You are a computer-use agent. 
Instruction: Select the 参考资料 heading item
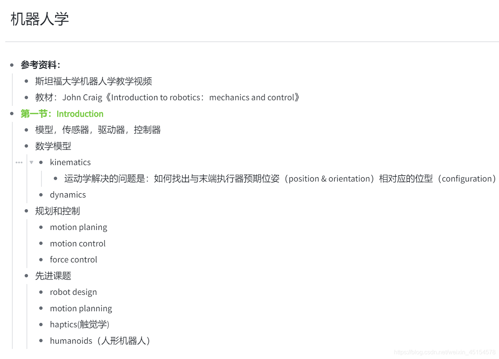(40, 65)
